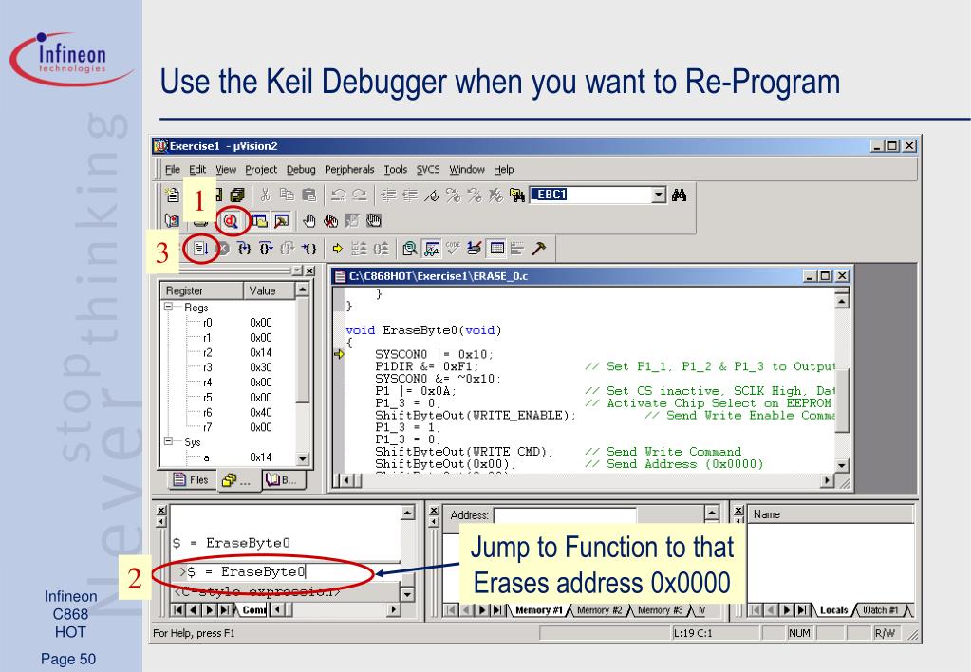Kill all breakpoints crossed-hand icon

tap(330, 221)
